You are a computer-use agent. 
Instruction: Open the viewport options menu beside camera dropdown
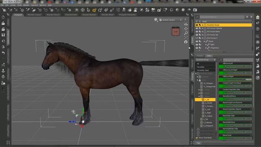click(185, 20)
